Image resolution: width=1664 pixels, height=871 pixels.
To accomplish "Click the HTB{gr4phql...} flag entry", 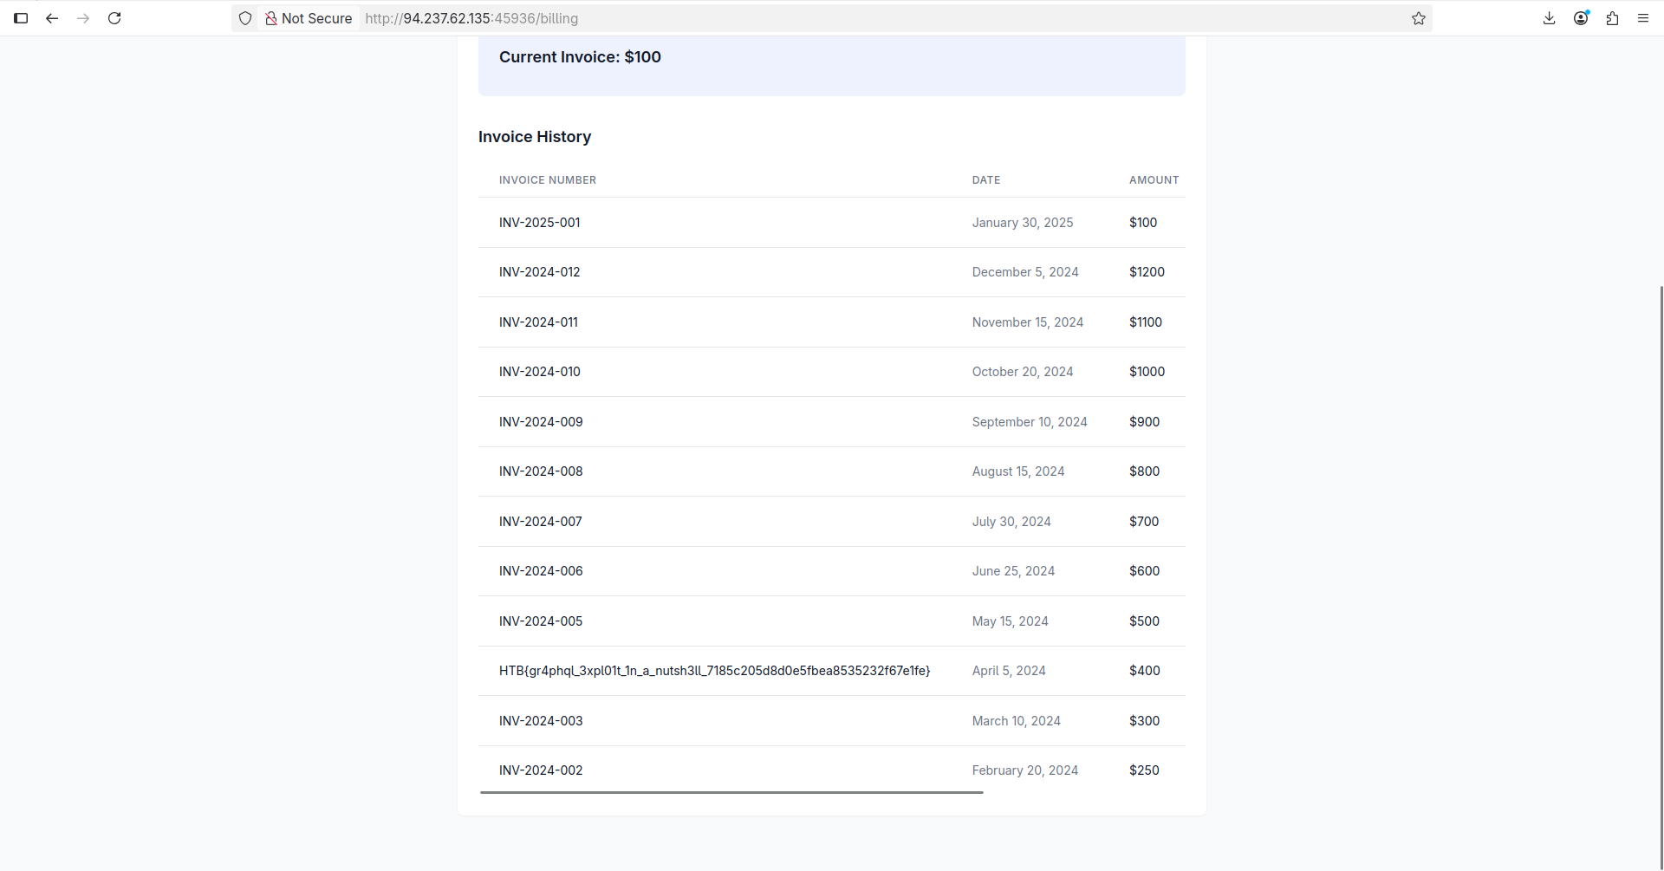I will tap(715, 671).
